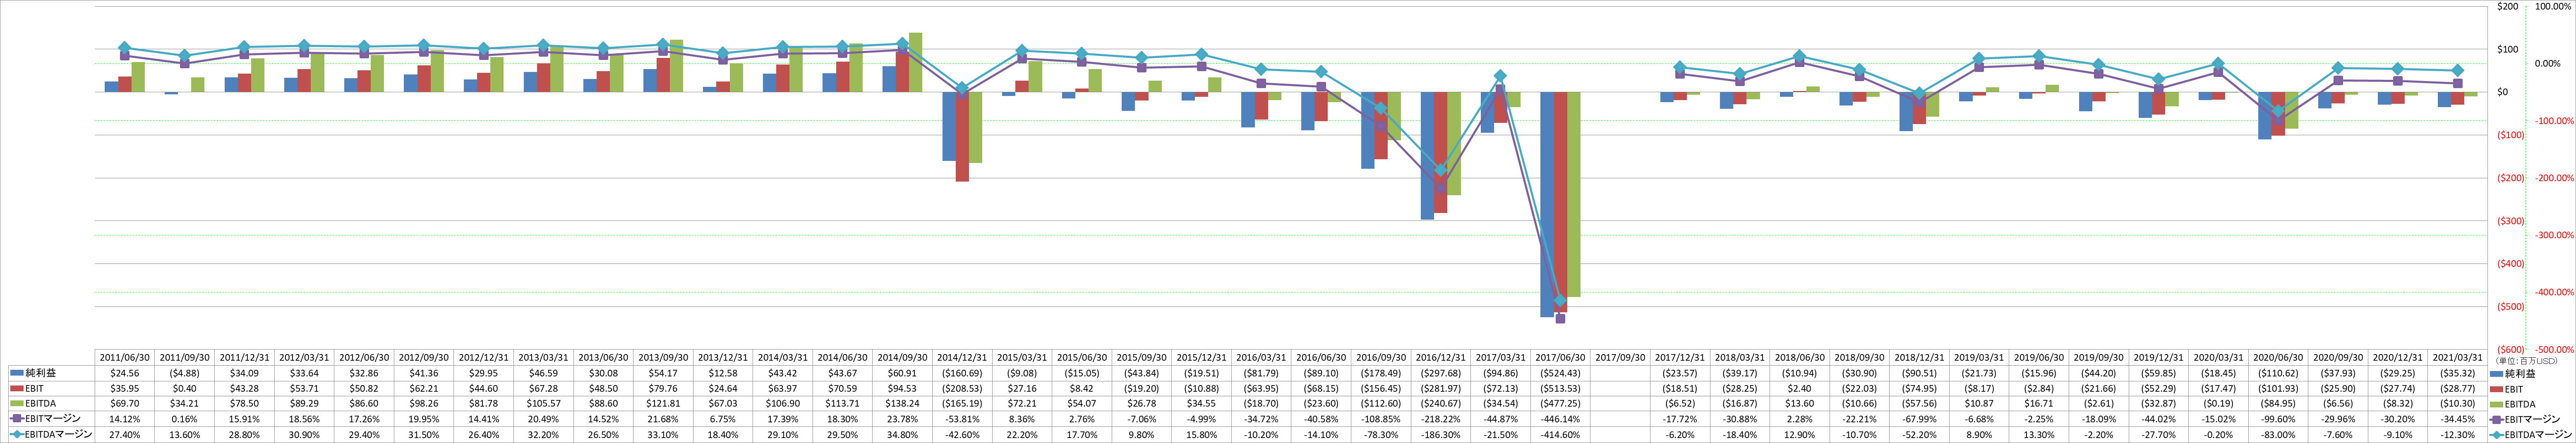Click the ($110.62) net income cell
This screenshot has height=443, width=2576.
(2279, 373)
